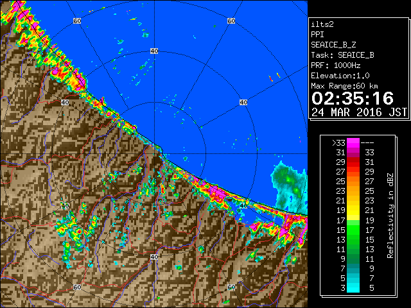
Task: Click the 60 km ring label in the northwest
Action: (x=77, y=21)
